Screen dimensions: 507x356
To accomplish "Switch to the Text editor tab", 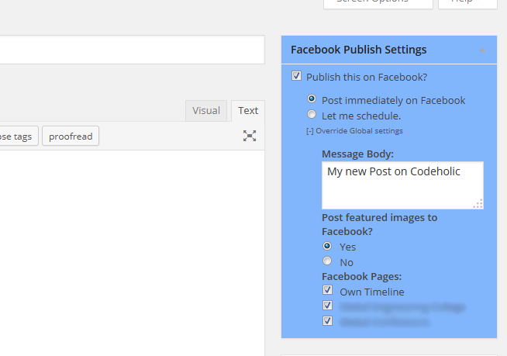I will click(x=248, y=111).
